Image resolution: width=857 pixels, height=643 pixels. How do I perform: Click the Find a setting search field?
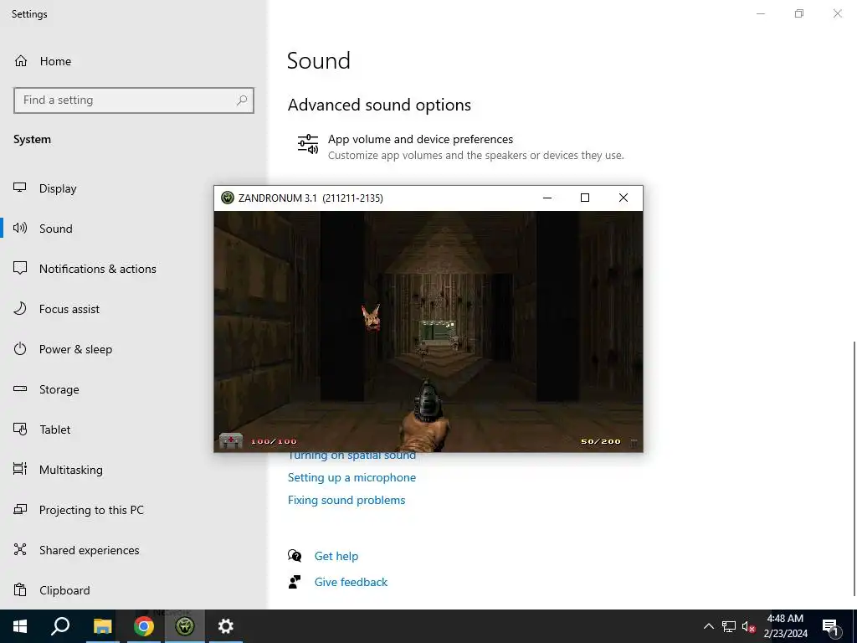(x=134, y=100)
